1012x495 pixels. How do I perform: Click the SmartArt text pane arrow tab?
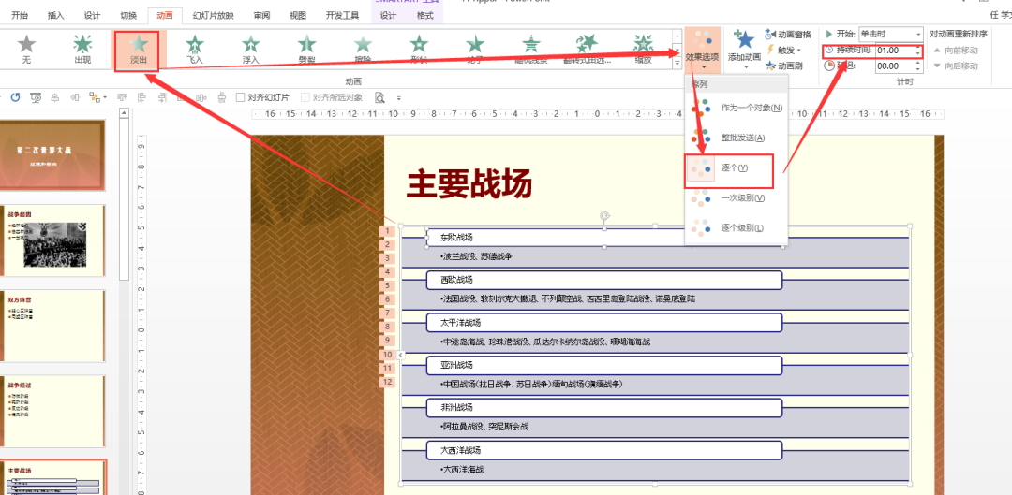(400, 355)
